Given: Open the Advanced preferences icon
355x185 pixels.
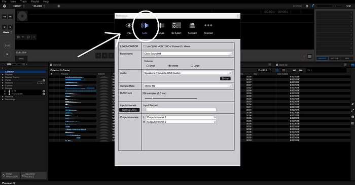Looking at the screenshot, I should click(x=208, y=25).
